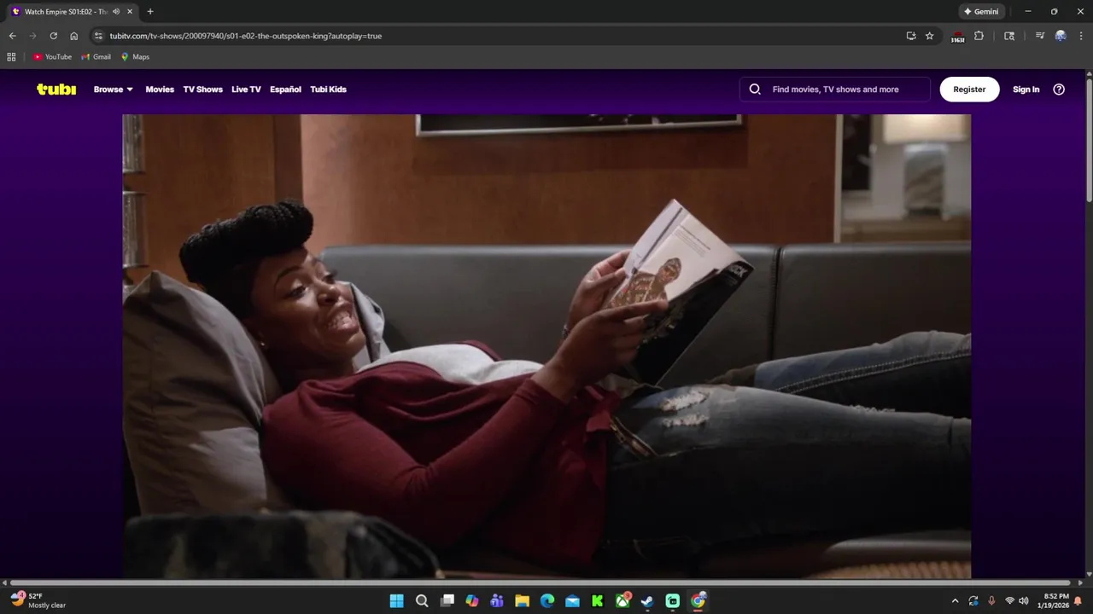Open the red counter extension icon
1093x614 pixels.
(x=957, y=37)
